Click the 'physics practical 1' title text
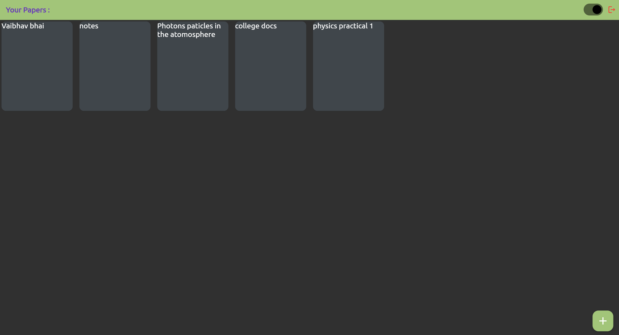 [x=343, y=26]
